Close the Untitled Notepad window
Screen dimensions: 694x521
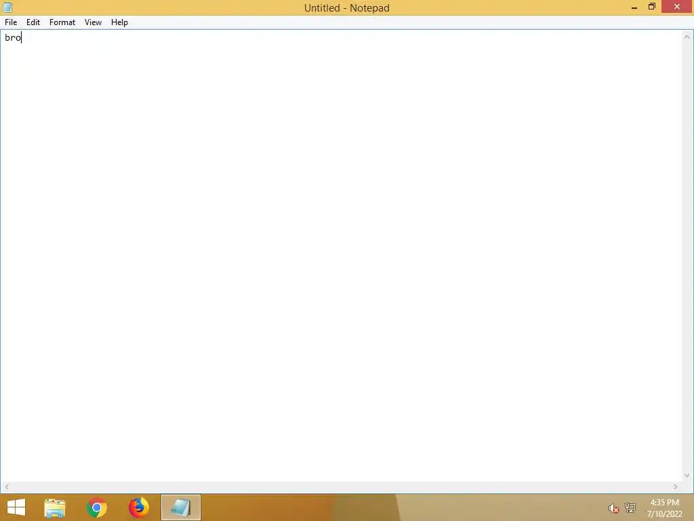click(x=677, y=7)
